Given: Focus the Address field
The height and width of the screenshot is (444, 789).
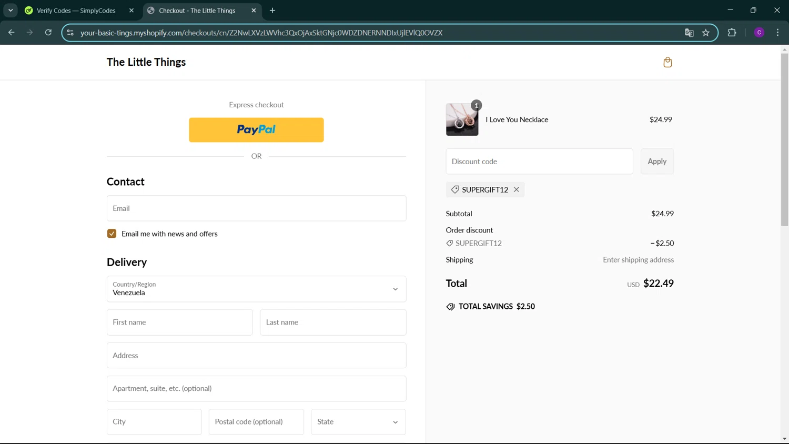Looking at the screenshot, I should [x=257, y=356].
